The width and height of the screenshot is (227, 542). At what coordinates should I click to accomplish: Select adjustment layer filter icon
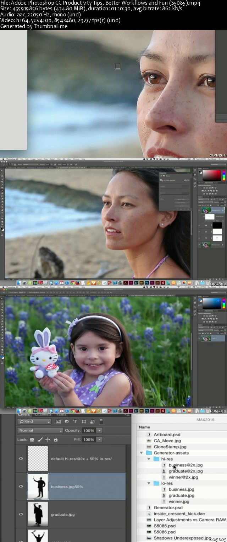[67, 421]
